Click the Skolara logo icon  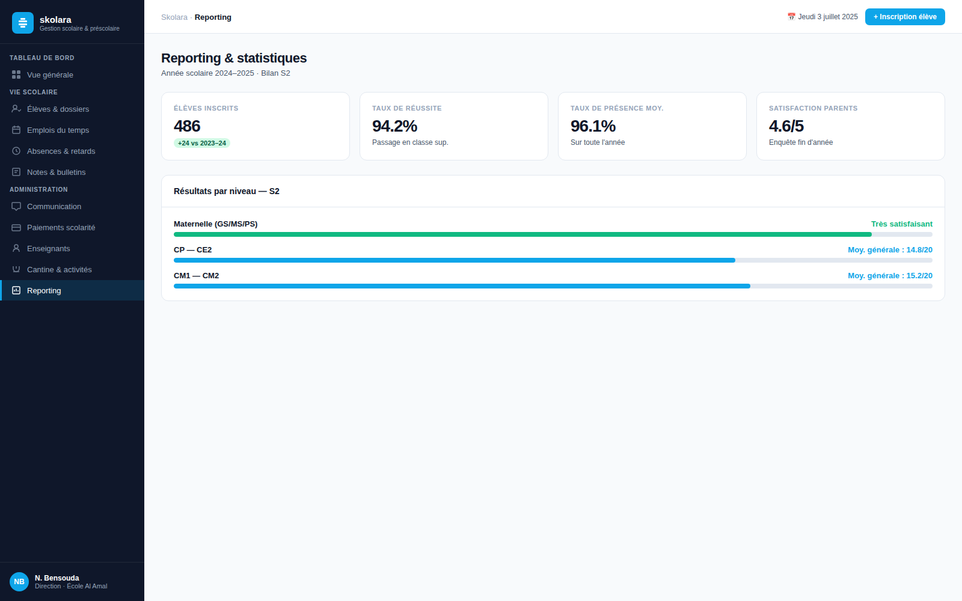(23, 23)
